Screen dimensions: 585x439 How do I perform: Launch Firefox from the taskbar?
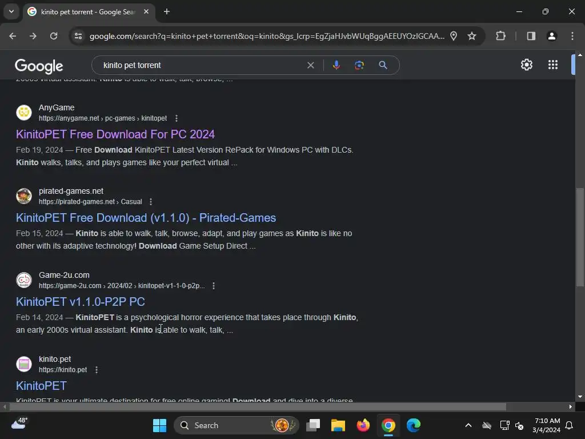pyautogui.click(x=363, y=425)
